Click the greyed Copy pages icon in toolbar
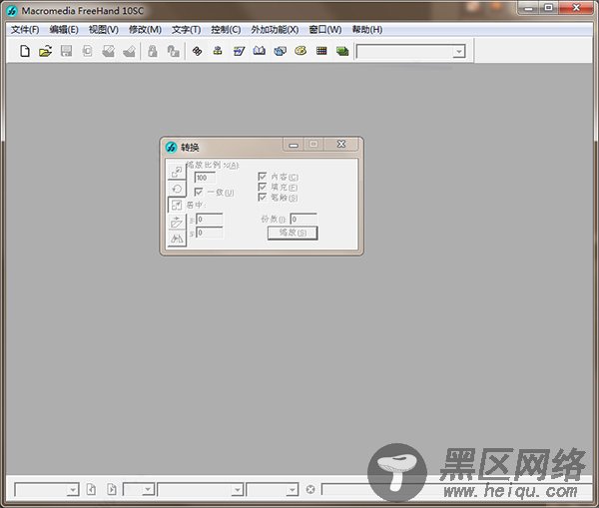 (x=88, y=51)
